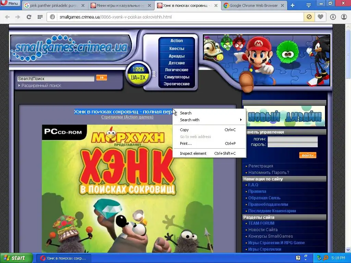This screenshot has height=263, width=351.
Task: Click the Search|Поиск input field
Action: [56, 78]
